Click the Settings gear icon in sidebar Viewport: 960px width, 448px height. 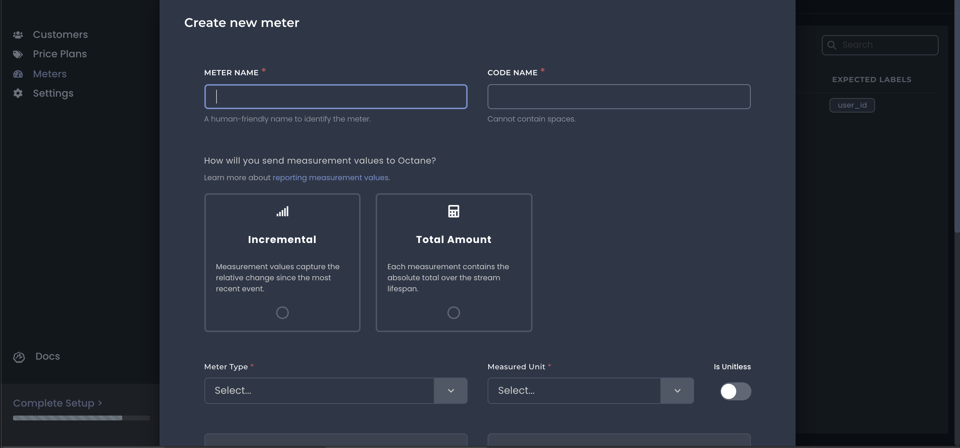[x=18, y=93]
